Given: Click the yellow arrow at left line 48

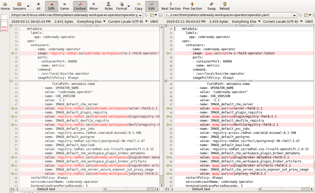Looking at the screenshot, I should [x=13, y=108].
